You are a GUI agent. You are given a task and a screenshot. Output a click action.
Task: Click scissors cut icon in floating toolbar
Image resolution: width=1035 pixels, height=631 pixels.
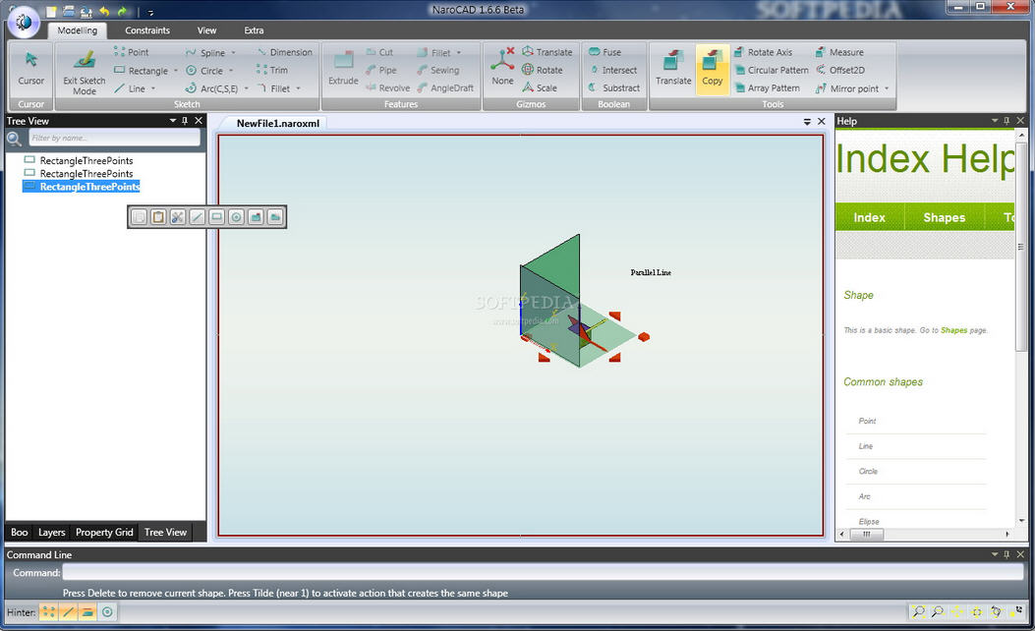pos(178,217)
